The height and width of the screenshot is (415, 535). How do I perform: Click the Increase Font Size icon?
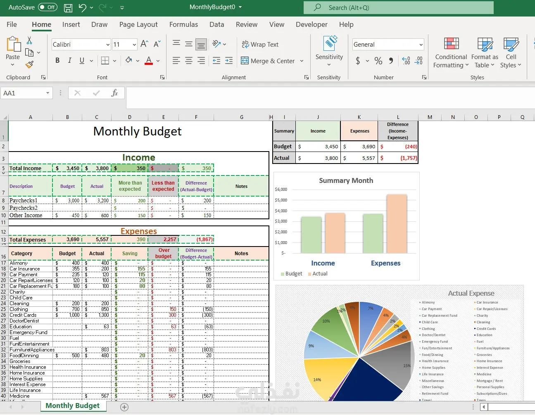(144, 44)
